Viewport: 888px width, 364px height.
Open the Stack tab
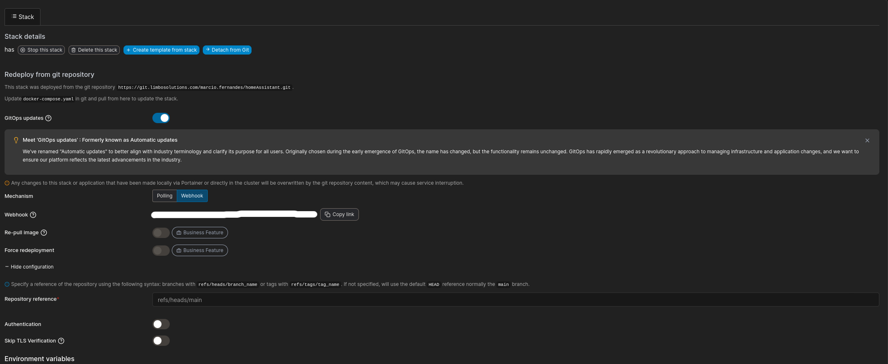(23, 17)
